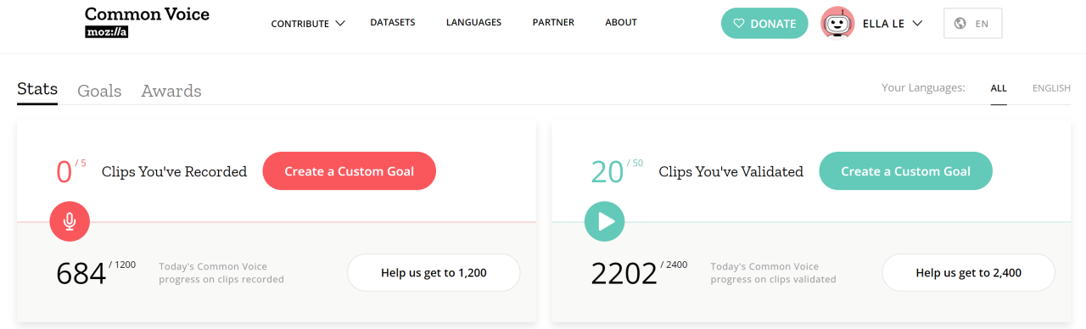Viewport: 1086px width, 329px height.
Task: Select the ENGLISH language filter
Action: click(x=1051, y=88)
